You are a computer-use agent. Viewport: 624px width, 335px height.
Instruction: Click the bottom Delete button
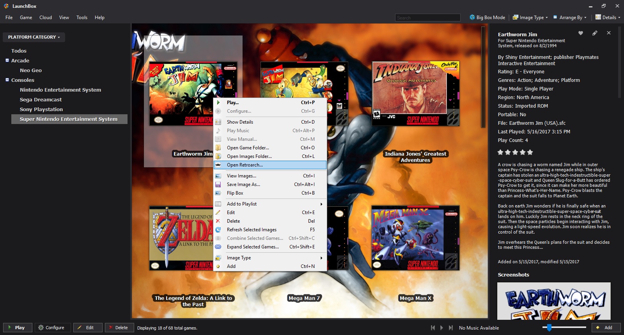pos(119,328)
